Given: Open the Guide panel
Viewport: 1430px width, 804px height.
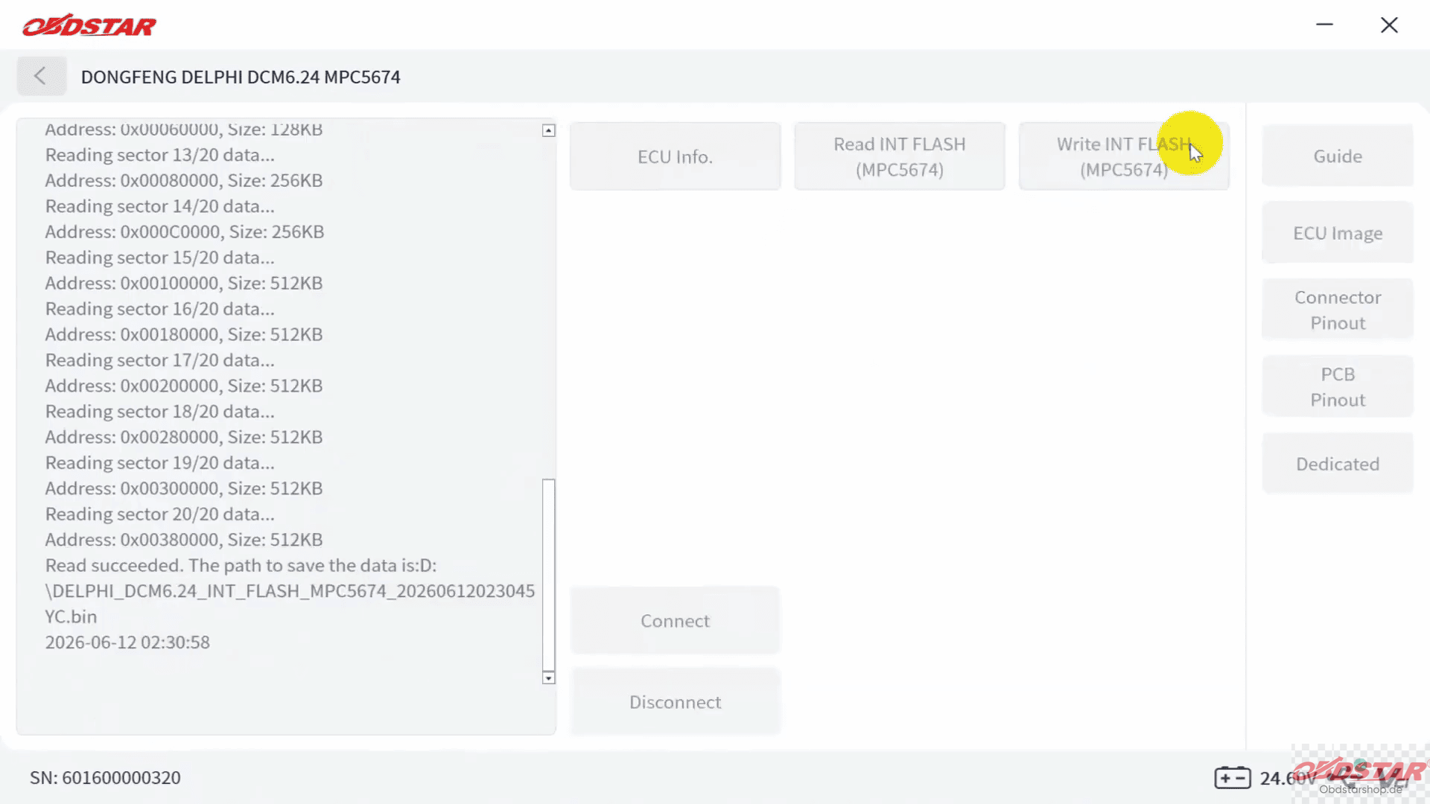Looking at the screenshot, I should tap(1338, 156).
